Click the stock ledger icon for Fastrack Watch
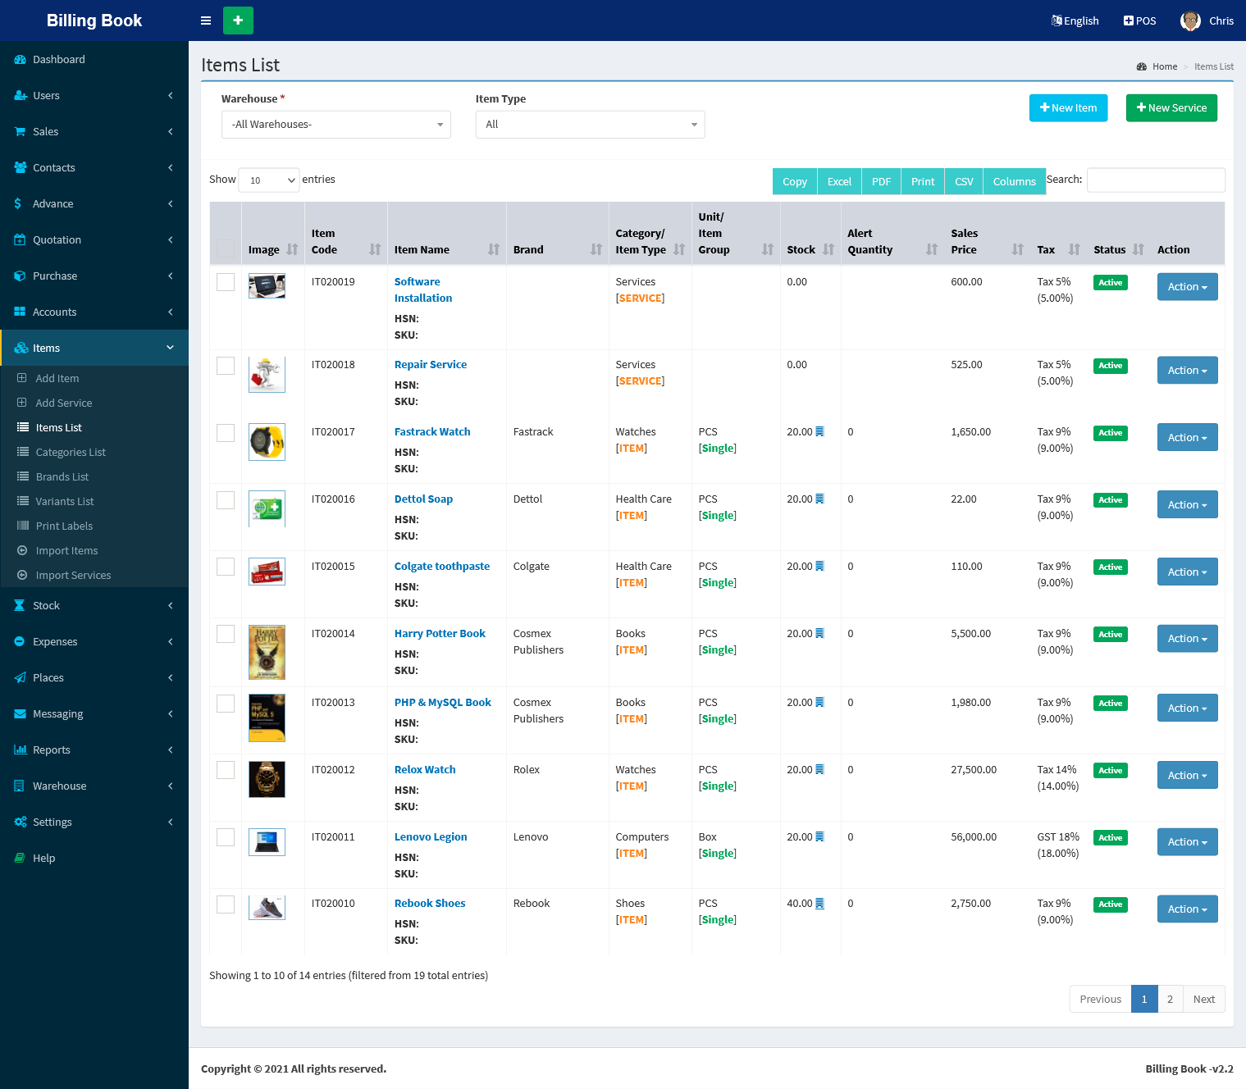 819,432
